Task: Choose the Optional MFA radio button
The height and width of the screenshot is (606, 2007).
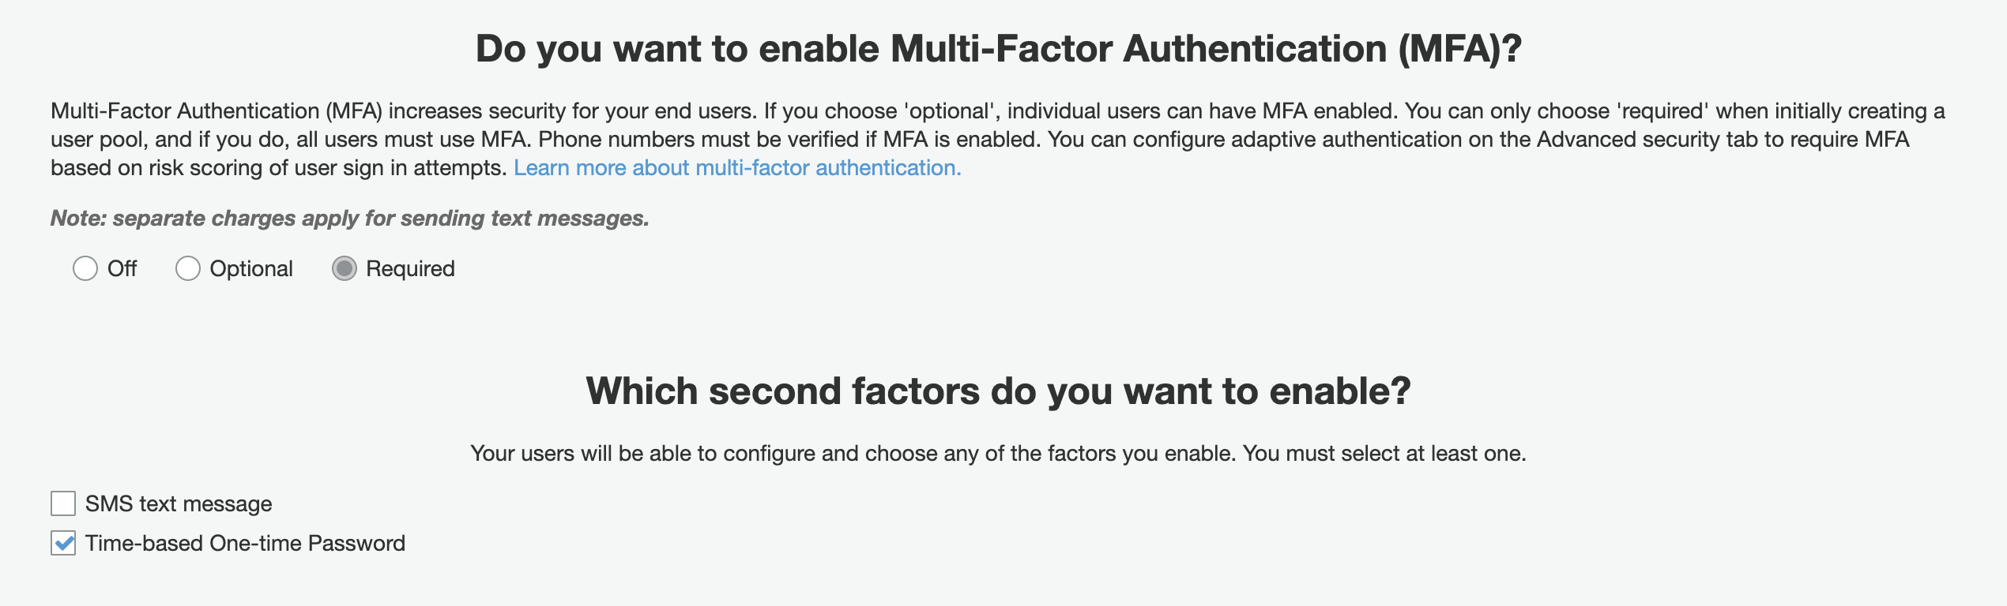Action: [x=188, y=269]
